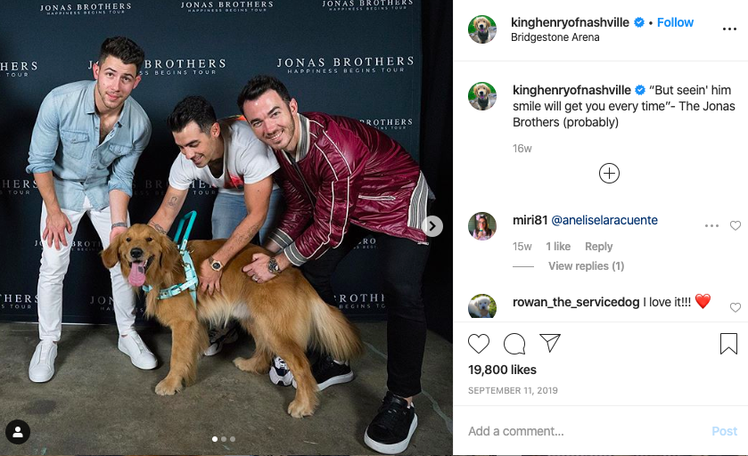
Task: Select the second carousel dot indicator
Action: pyautogui.click(x=224, y=439)
